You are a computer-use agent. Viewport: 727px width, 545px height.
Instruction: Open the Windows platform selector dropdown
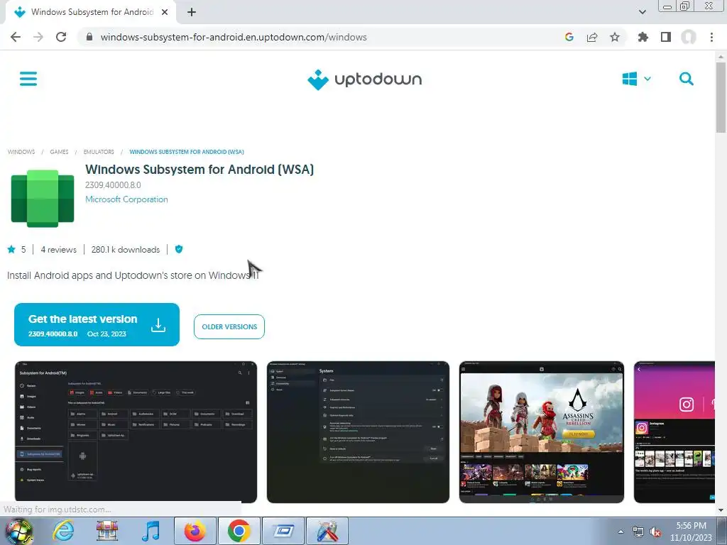click(x=636, y=79)
